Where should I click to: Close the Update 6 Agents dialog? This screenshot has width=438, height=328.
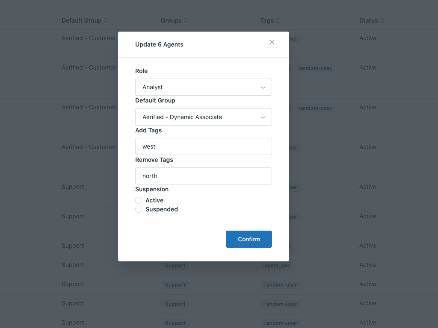pyautogui.click(x=272, y=42)
